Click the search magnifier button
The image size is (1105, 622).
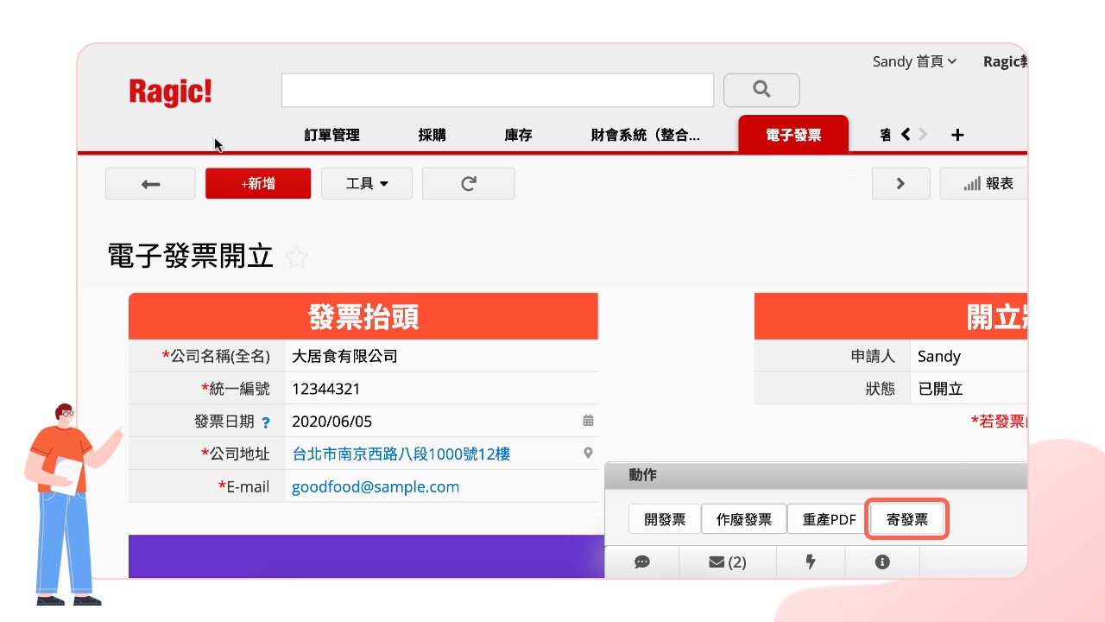[761, 90]
